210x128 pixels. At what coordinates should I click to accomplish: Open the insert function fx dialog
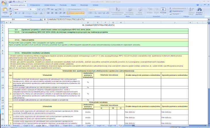[41, 20]
